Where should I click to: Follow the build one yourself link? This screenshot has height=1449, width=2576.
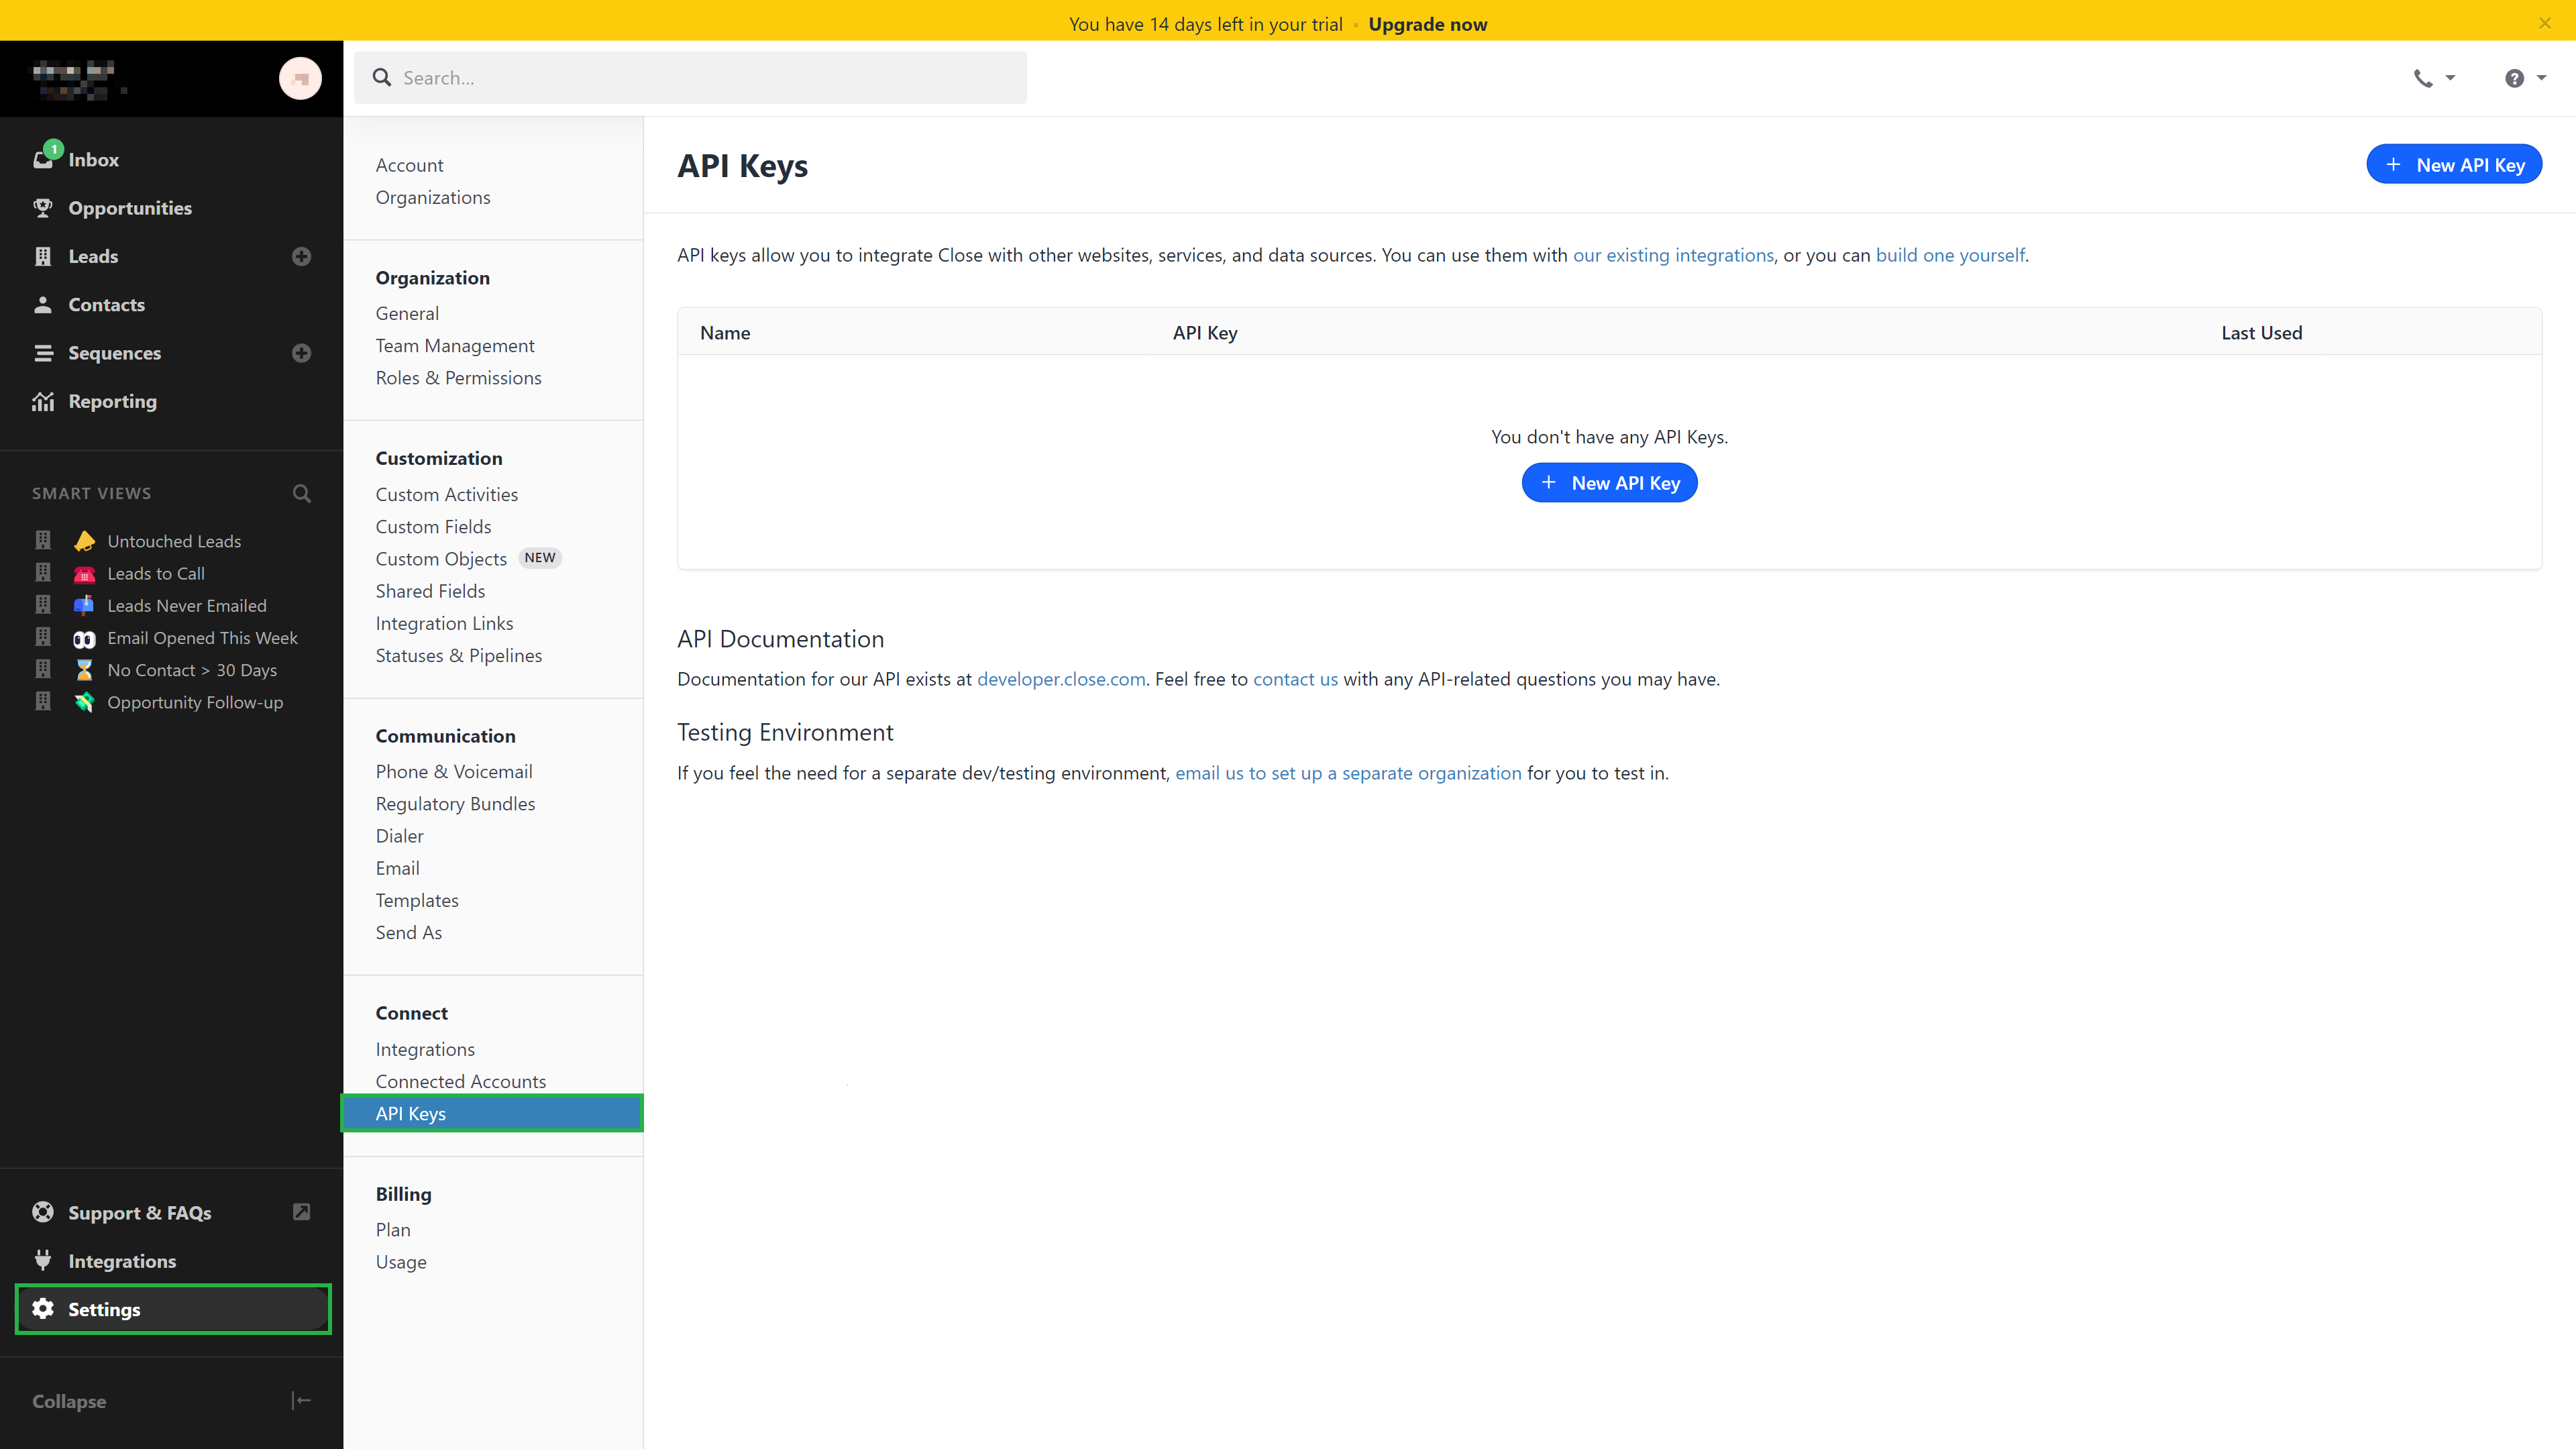(1950, 255)
